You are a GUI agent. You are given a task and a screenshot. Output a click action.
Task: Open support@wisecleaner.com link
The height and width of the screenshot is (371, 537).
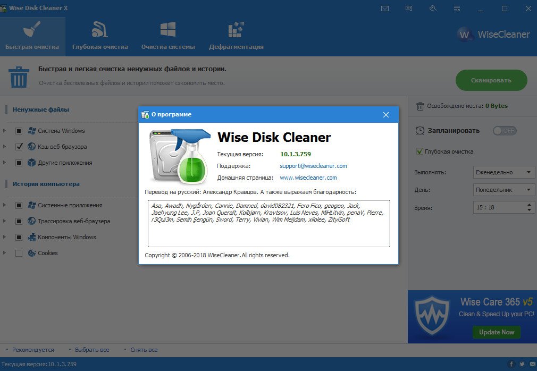pyautogui.click(x=313, y=166)
